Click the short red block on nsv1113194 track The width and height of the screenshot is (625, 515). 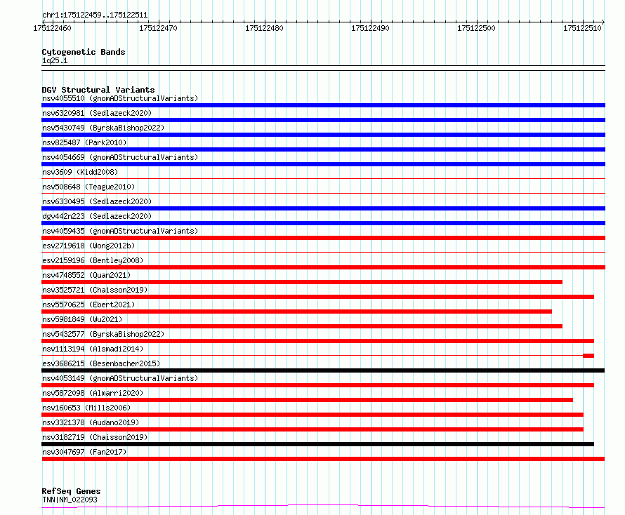point(588,356)
